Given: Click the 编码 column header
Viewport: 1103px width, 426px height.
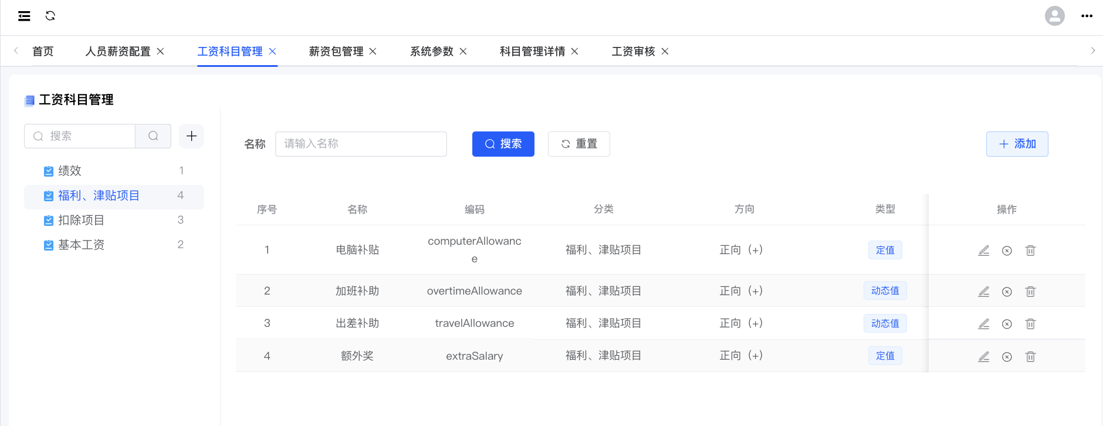Looking at the screenshot, I should click(474, 209).
